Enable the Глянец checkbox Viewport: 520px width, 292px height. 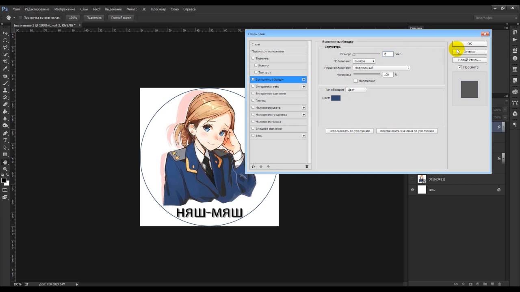[x=253, y=101]
